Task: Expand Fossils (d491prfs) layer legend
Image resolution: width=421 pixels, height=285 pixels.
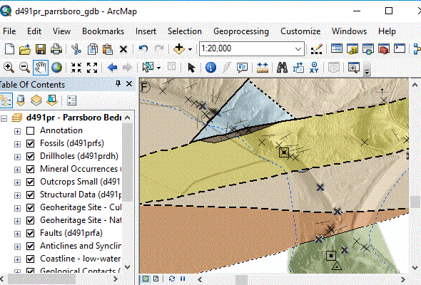Action: [17, 144]
